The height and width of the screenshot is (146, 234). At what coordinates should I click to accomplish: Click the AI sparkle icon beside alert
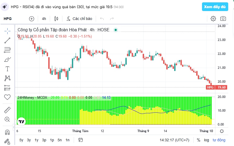coord(4,7)
